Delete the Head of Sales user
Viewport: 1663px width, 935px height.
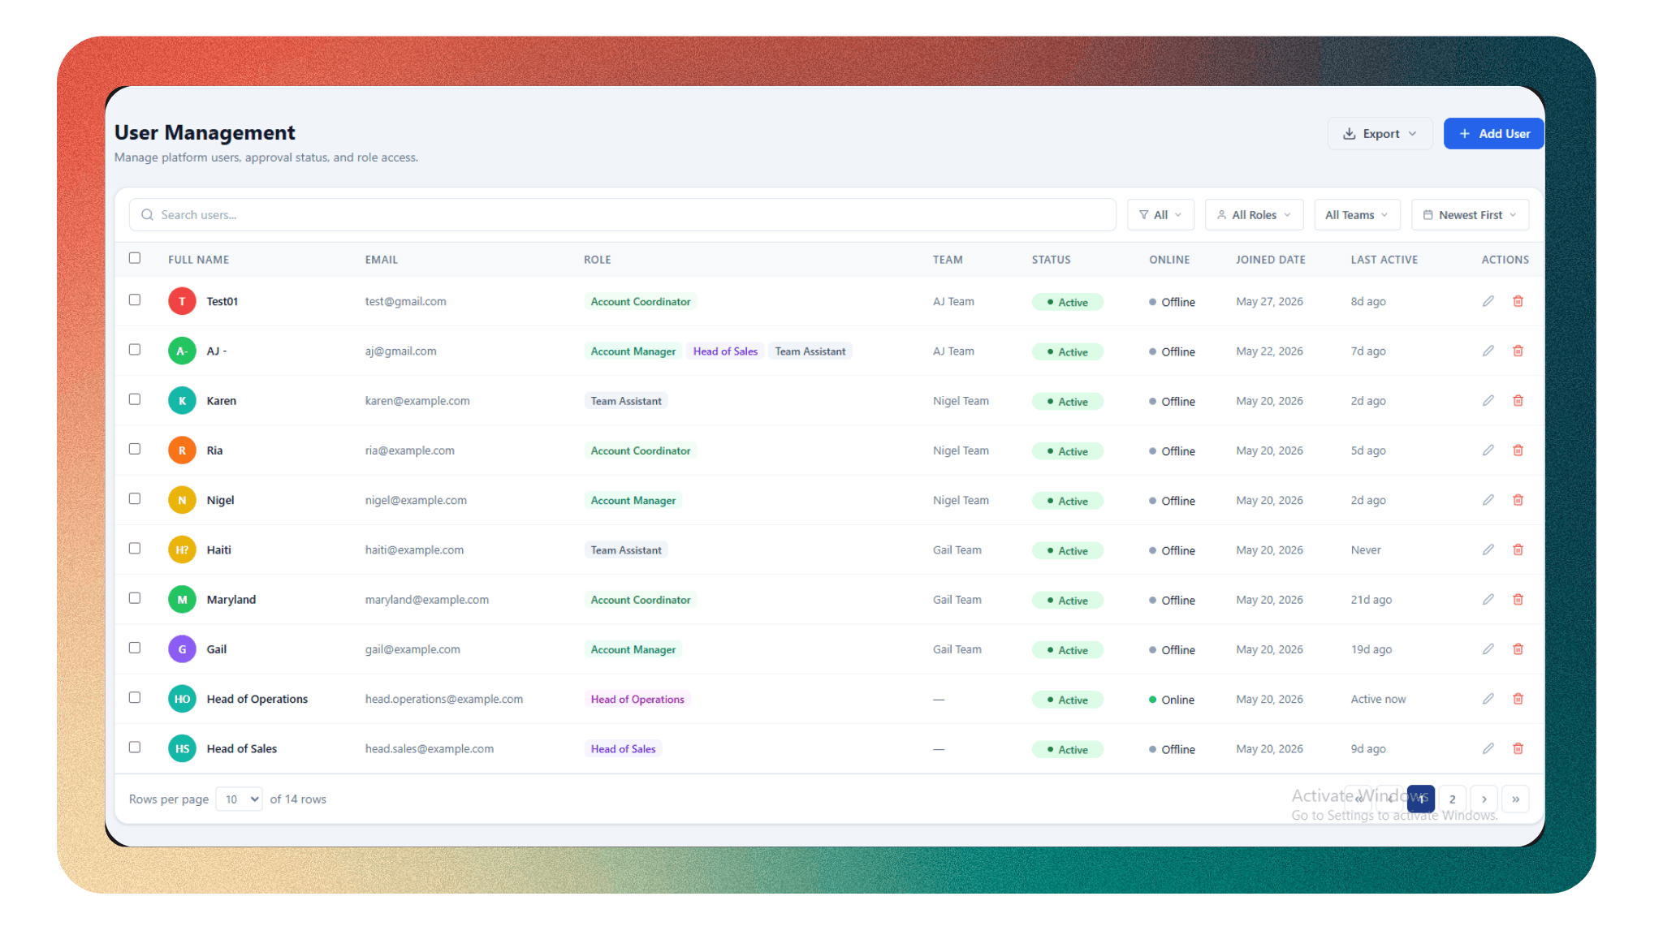click(x=1518, y=748)
